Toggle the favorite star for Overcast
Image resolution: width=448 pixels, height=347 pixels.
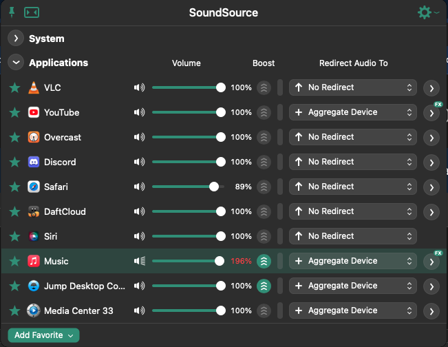coord(14,137)
